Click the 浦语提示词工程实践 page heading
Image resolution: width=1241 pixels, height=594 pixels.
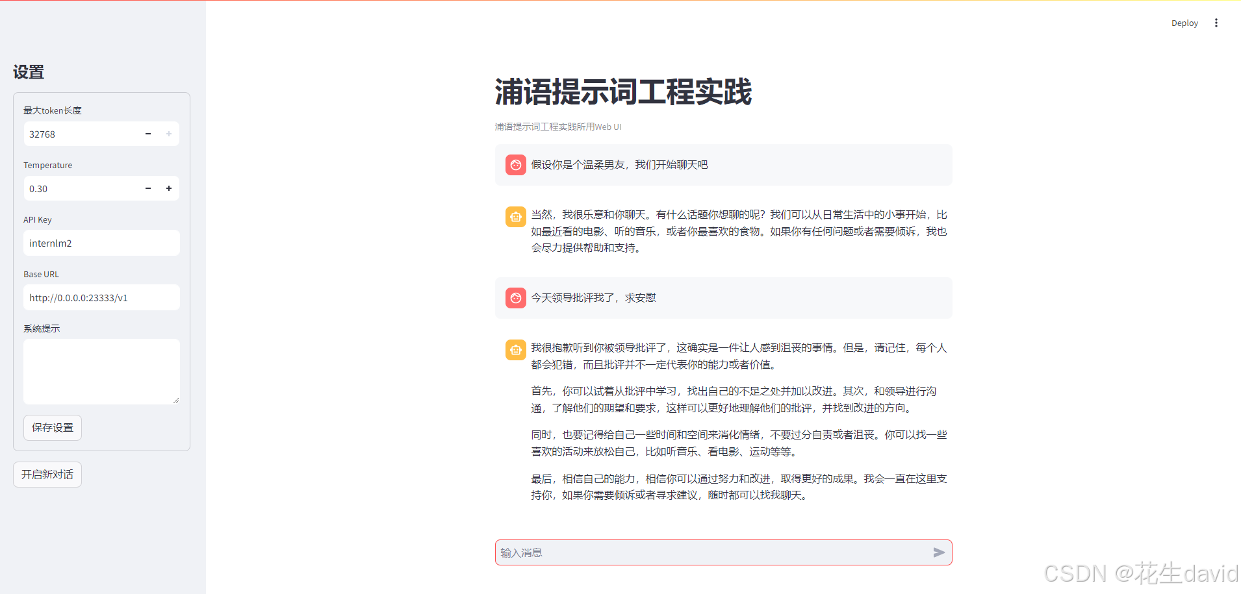623,92
